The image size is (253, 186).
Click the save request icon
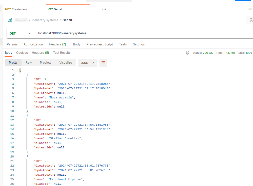click(x=251, y=20)
